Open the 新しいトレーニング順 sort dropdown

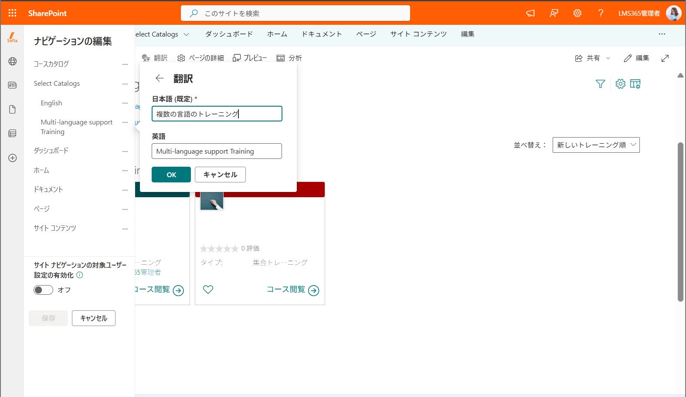pyautogui.click(x=596, y=145)
